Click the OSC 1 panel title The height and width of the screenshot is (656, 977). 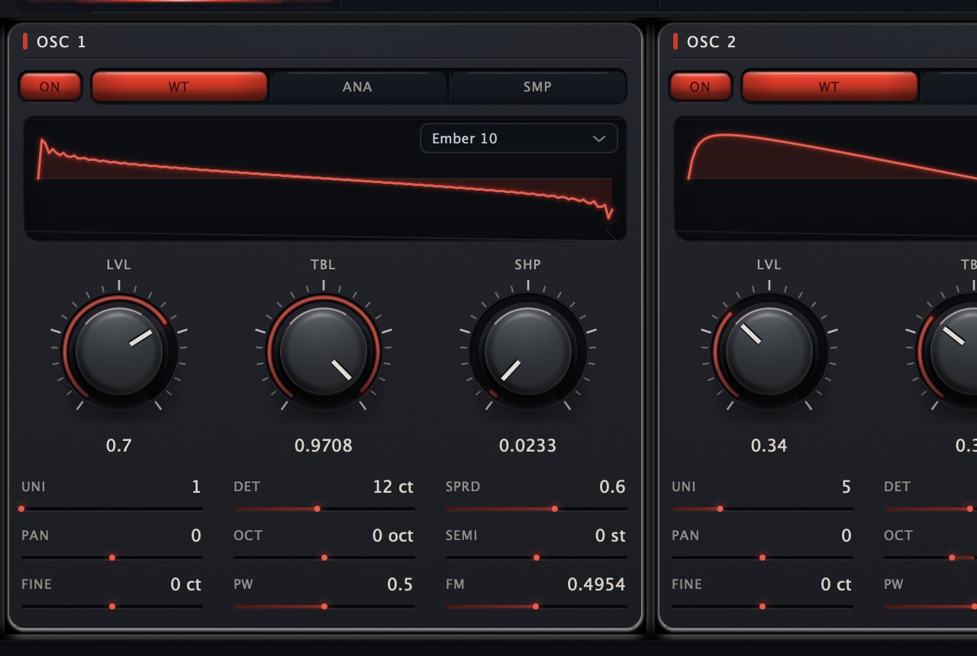pos(61,42)
